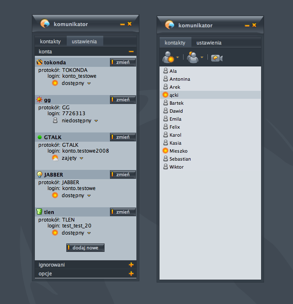Click offline person icon under gg login

(55, 120)
